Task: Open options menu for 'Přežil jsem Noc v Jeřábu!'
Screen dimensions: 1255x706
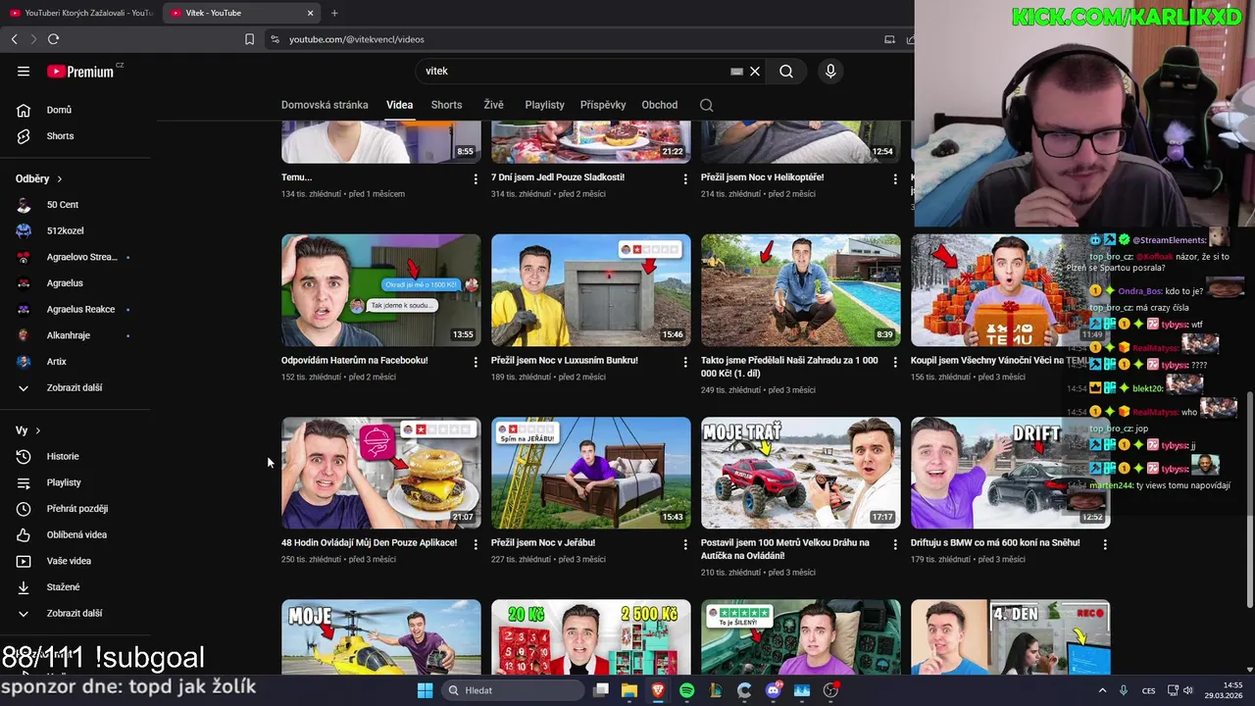Action: click(x=685, y=544)
